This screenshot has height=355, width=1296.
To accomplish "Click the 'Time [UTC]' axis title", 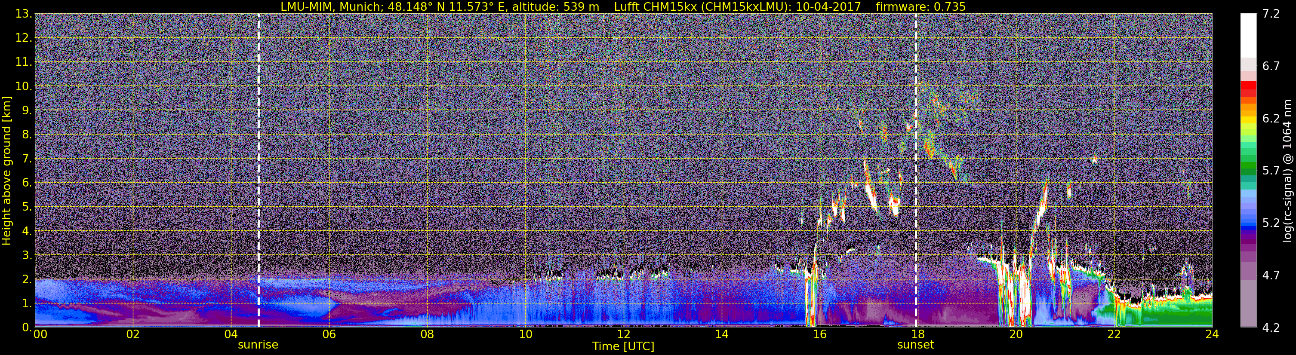I will (623, 346).
